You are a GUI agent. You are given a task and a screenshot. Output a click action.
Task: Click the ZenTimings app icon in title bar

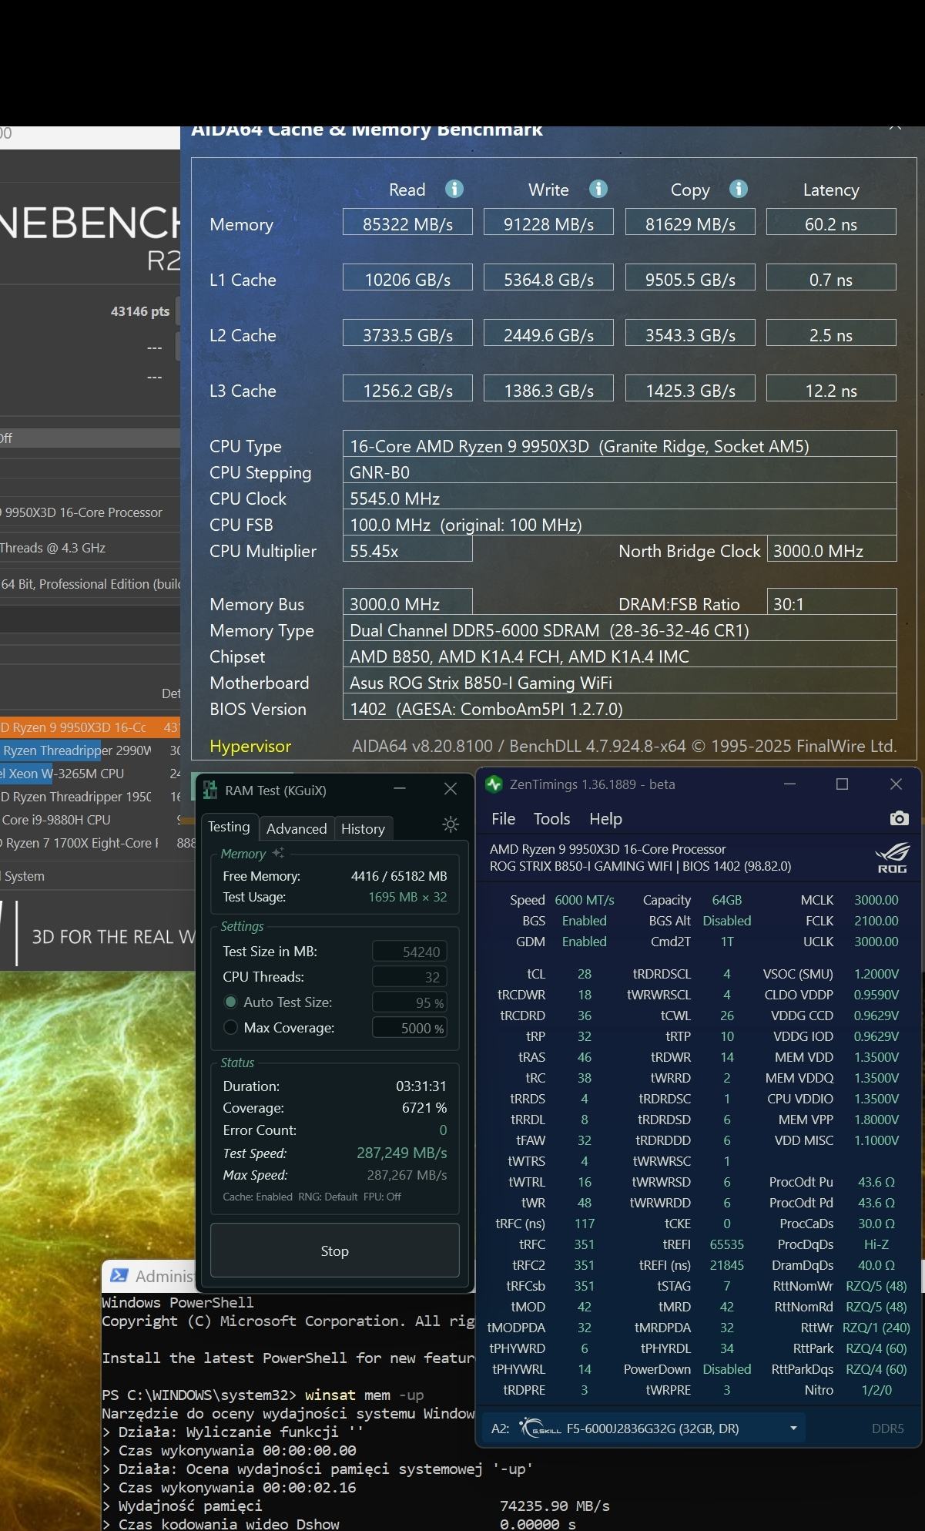click(x=494, y=784)
